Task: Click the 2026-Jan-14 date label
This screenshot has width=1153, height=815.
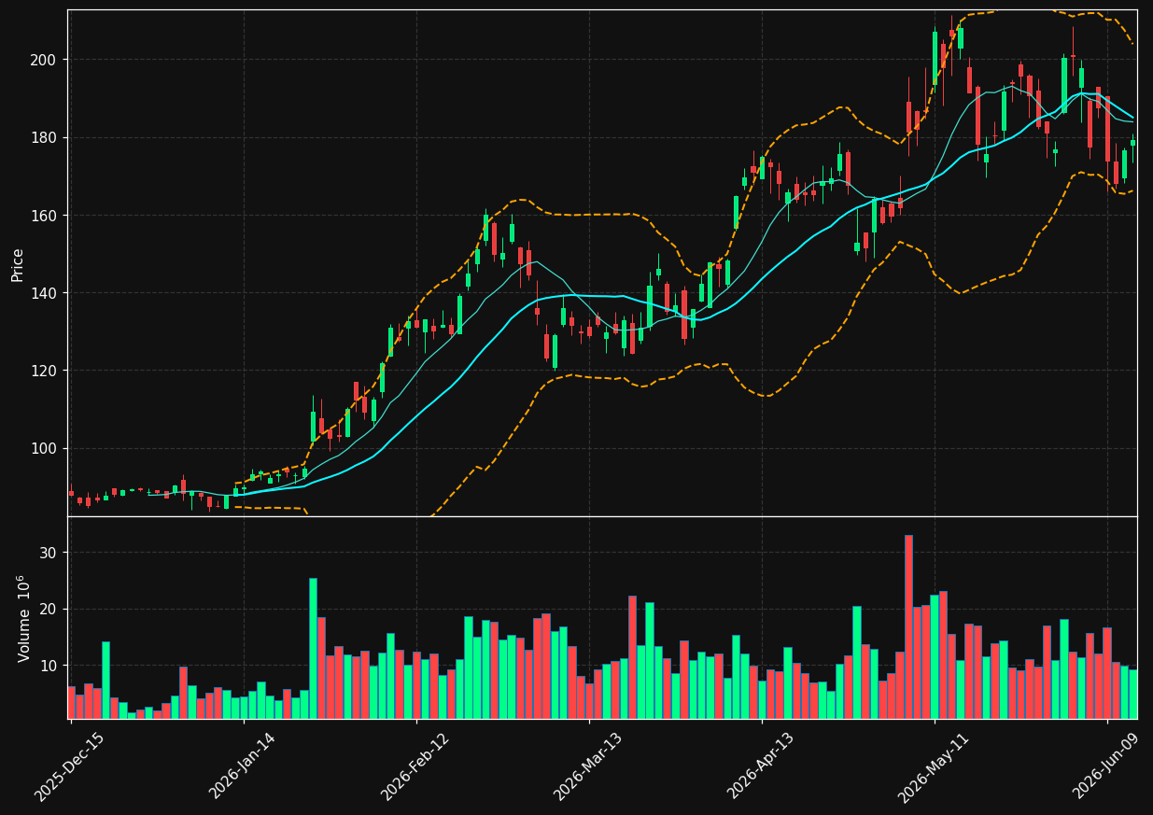Action: click(243, 766)
